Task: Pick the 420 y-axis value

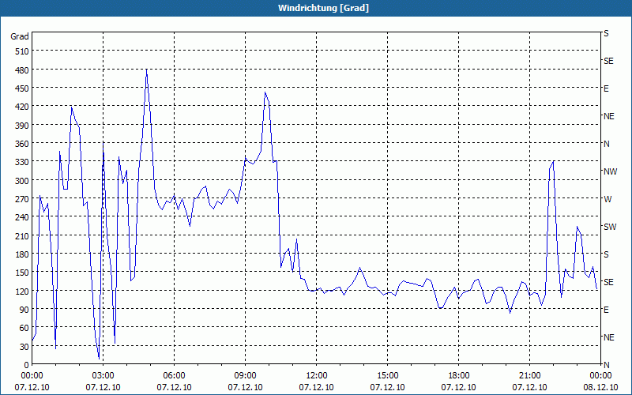Action: 22,107
